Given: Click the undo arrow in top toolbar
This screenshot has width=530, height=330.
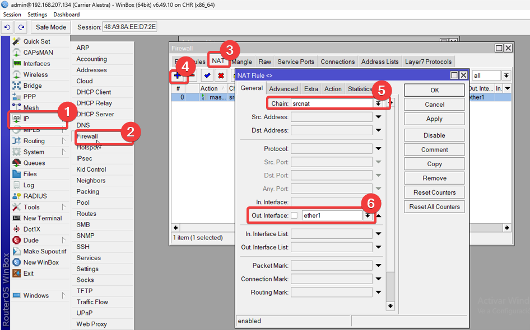Looking at the screenshot, I should (x=7, y=27).
